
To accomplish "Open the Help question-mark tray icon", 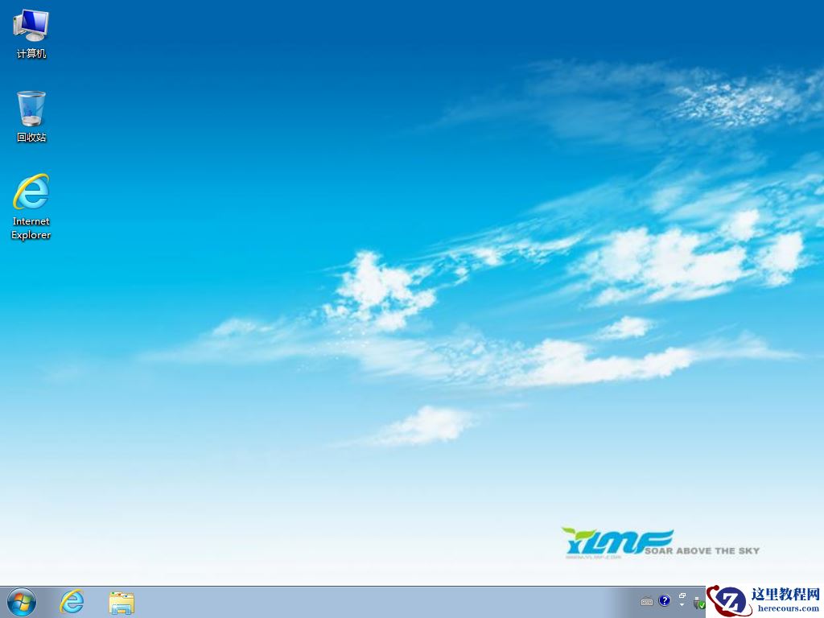I will click(x=664, y=600).
